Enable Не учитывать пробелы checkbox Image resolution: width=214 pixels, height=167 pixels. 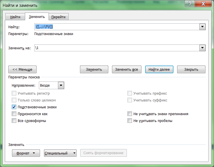(x=130, y=121)
